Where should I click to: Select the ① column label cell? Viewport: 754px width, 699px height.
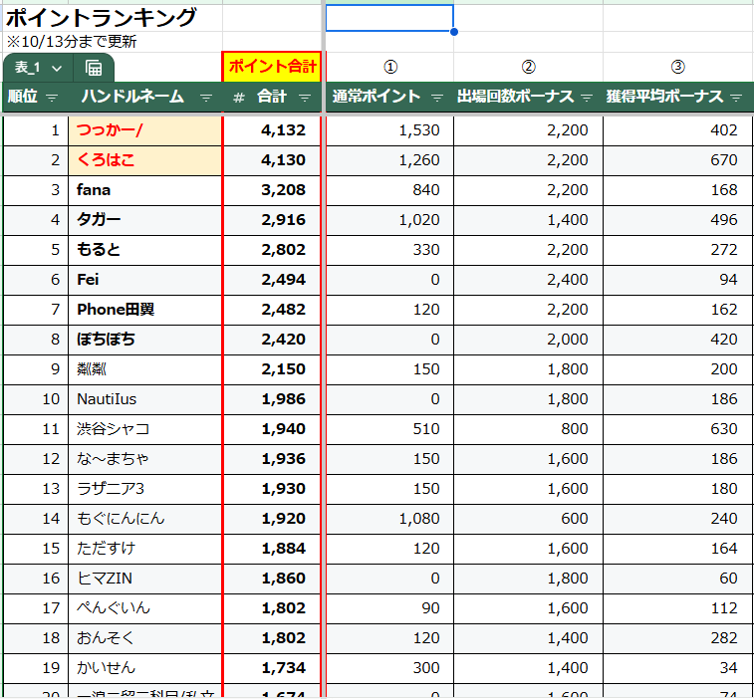click(390, 67)
